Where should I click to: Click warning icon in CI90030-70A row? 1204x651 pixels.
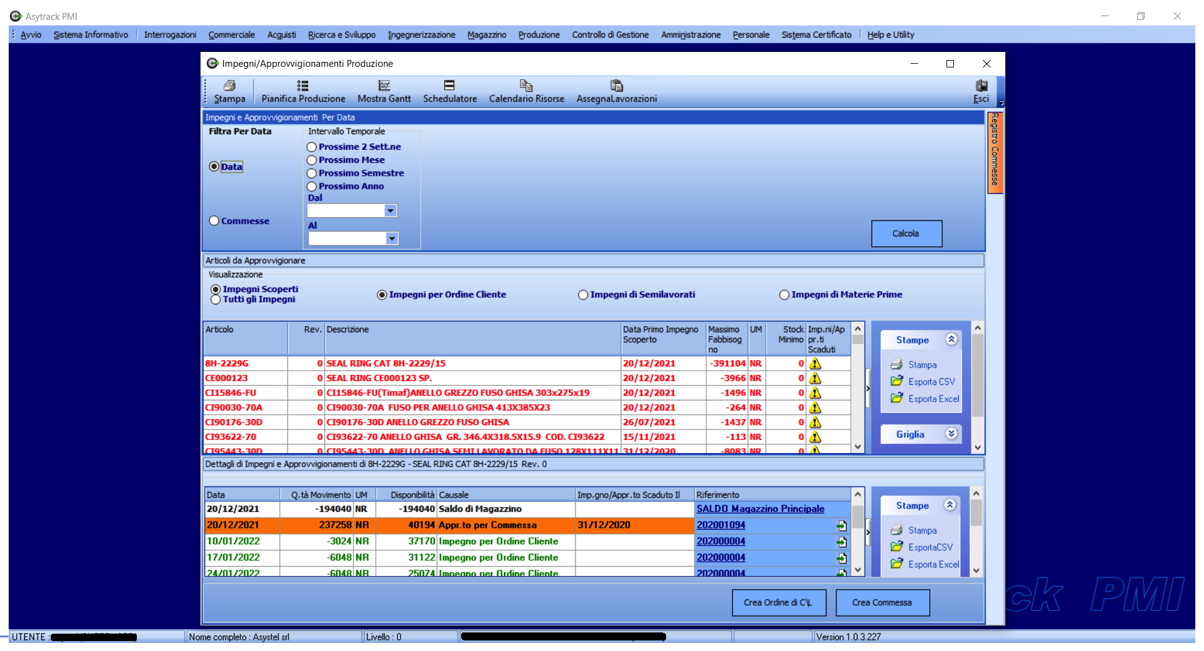pyautogui.click(x=815, y=407)
